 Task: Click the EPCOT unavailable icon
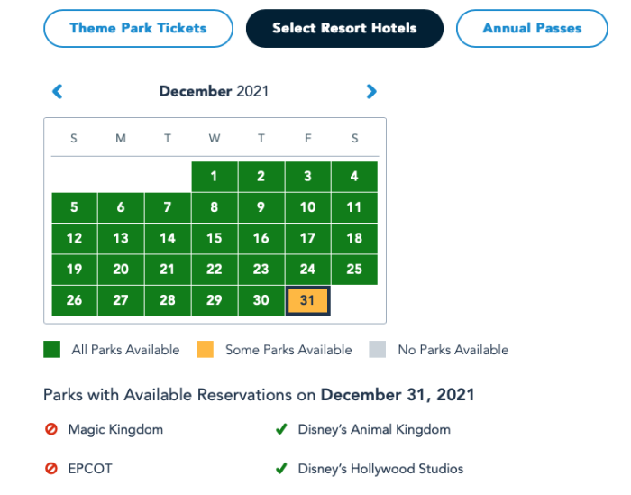click(51, 469)
